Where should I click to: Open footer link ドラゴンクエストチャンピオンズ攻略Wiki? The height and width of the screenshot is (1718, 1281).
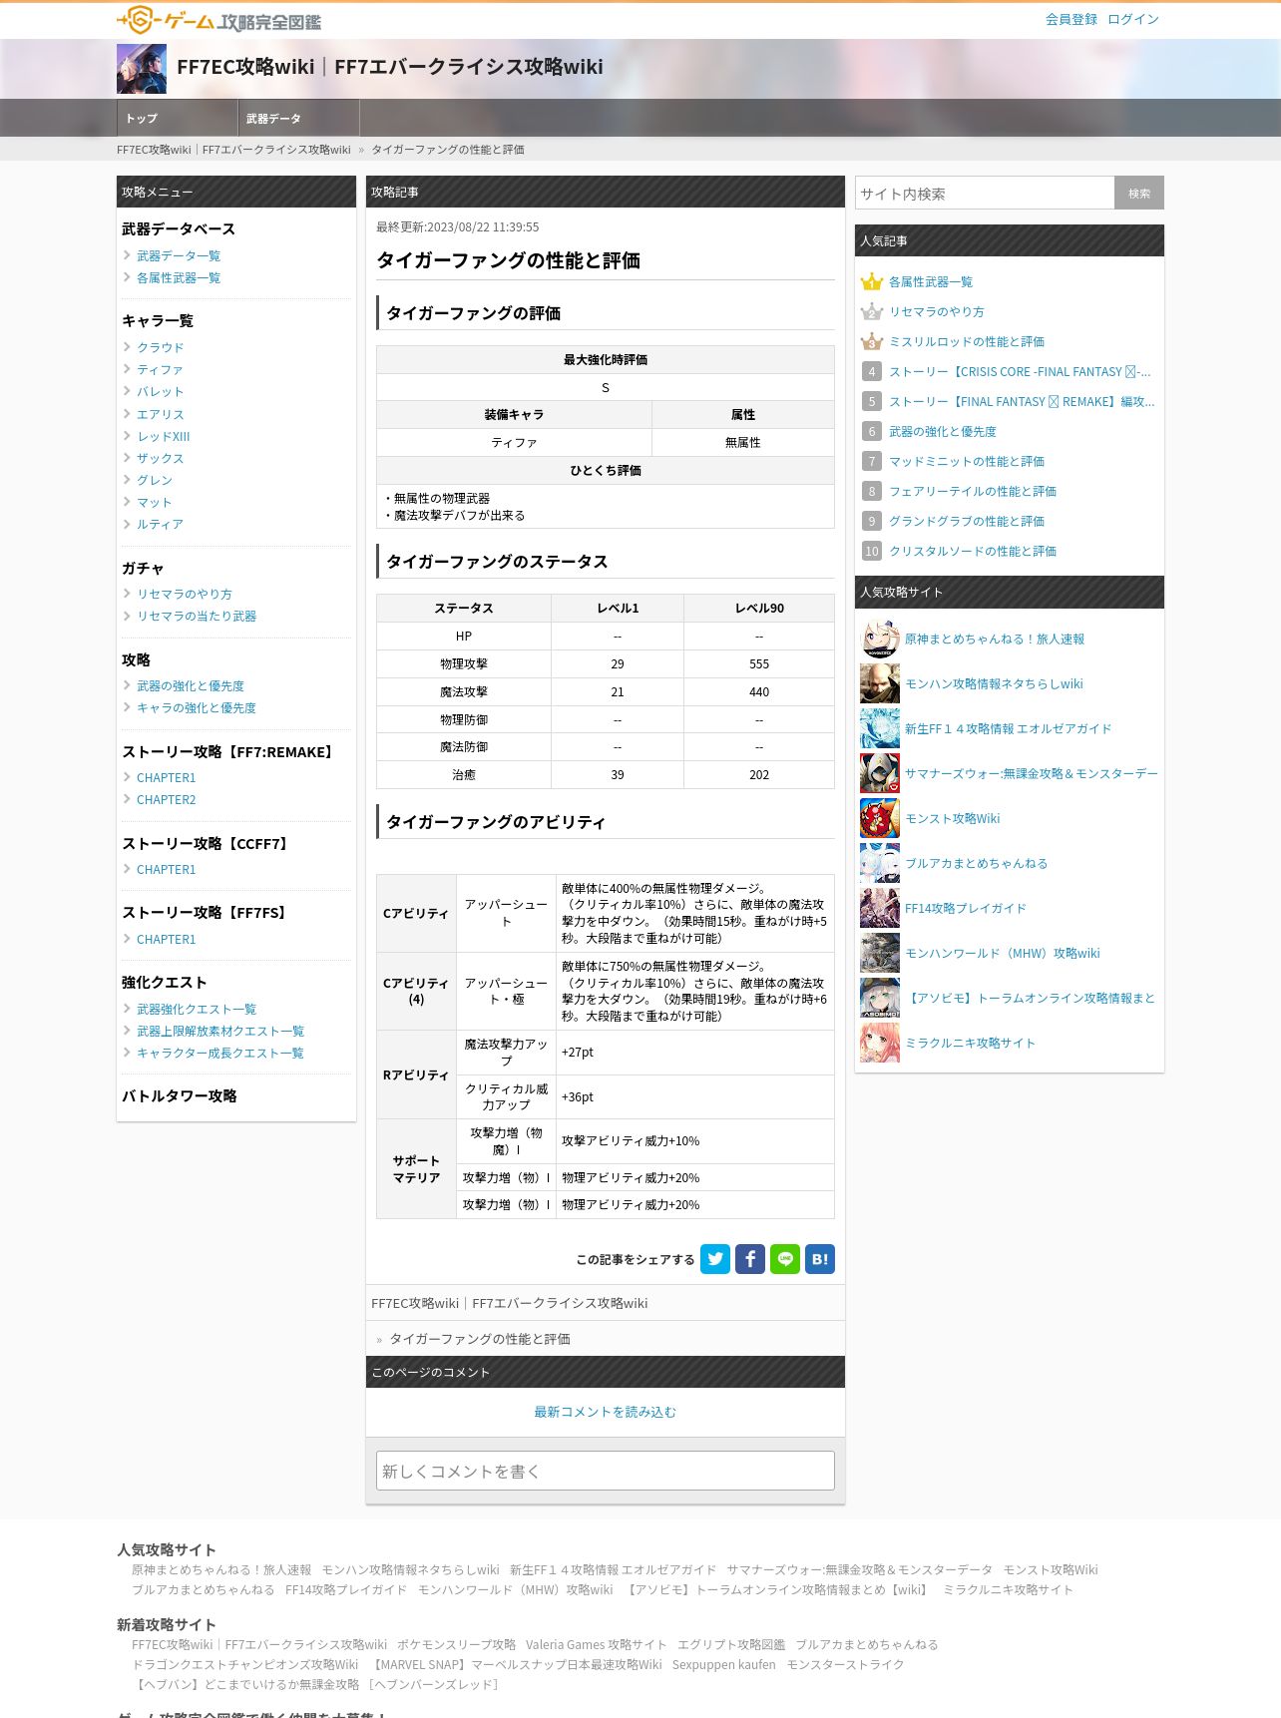[x=245, y=1664]
